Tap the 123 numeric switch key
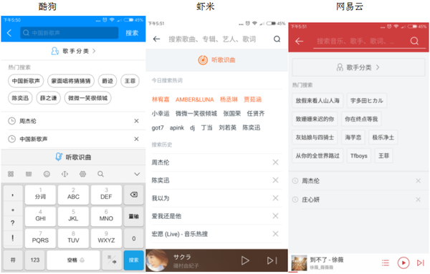 [x=35, y=260]
